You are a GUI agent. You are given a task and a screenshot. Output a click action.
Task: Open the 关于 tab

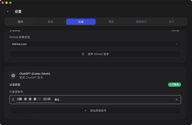[x=172, y=22]
